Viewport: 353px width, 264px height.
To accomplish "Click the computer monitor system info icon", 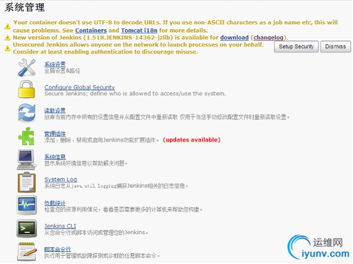I will 27,160.
